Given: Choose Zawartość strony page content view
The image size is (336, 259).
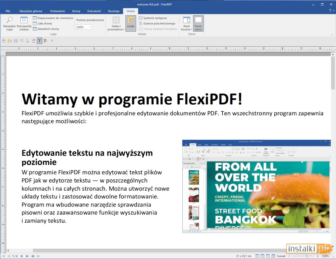Looking at the screenshot, I should click(46, 29).
